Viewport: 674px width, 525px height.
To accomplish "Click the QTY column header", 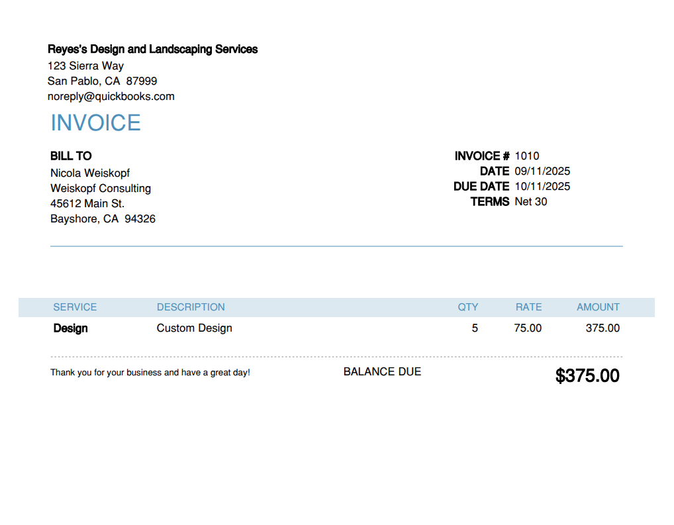I will (x=467, y=307).
